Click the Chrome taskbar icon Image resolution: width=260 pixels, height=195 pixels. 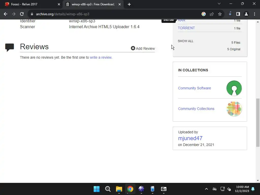point(130,189)
